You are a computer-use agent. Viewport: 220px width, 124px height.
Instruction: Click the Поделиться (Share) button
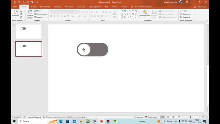click(x=200, y=7)
